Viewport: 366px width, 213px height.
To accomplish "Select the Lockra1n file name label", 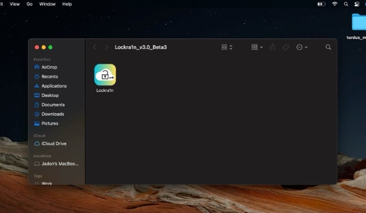I will (x=105, y=90).
